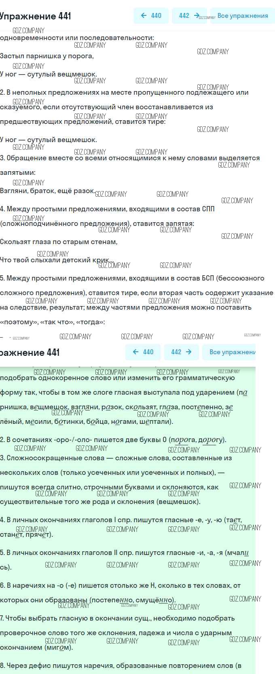Click rule 5 about verb endings of II спр.

pos(121,553)
